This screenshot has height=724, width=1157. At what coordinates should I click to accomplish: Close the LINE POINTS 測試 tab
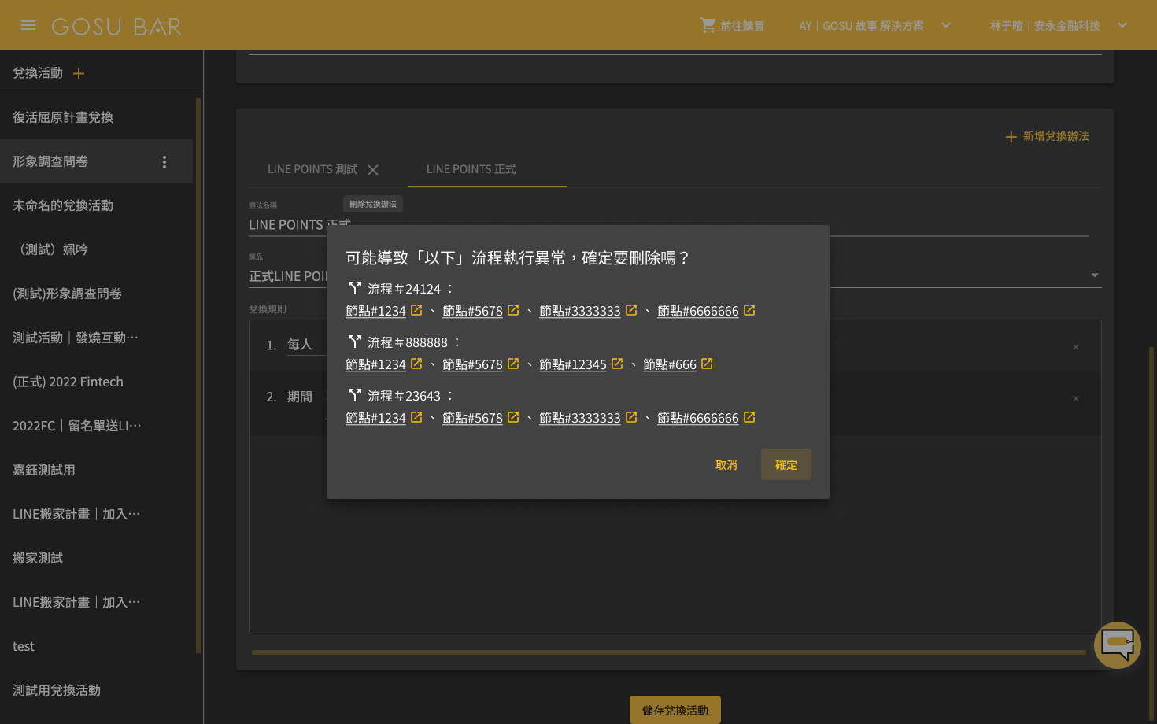pos(373,170)
